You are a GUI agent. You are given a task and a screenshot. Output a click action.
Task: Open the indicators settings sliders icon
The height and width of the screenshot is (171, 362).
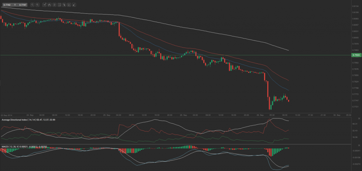click(54, 5)
